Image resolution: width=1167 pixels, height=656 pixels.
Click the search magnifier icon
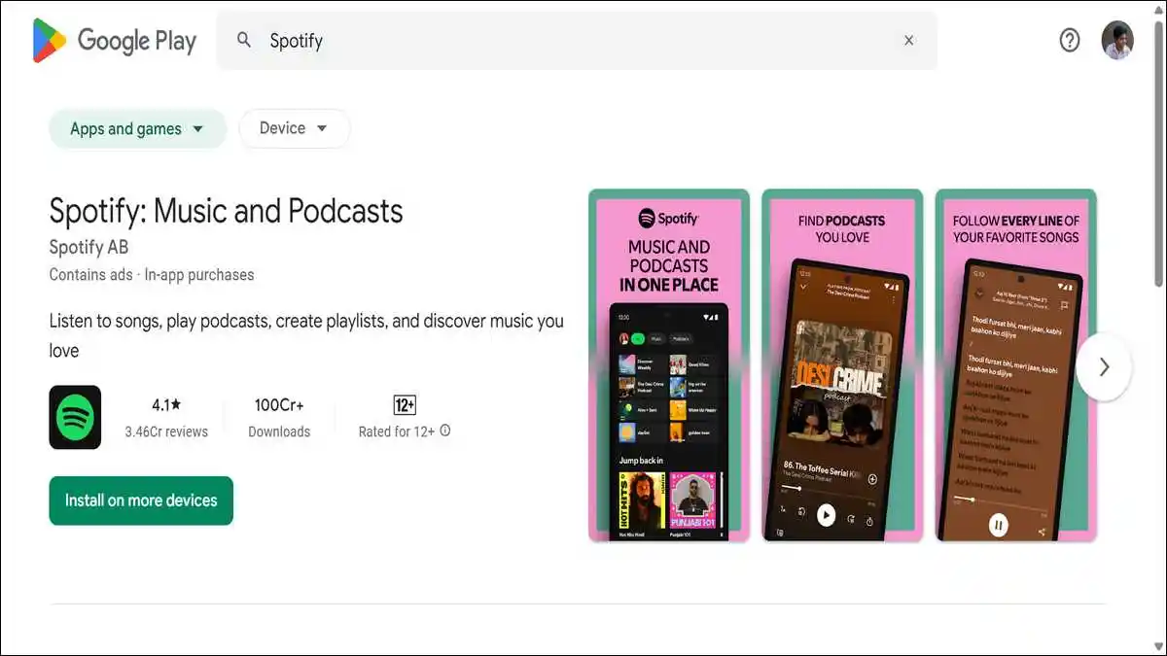[245, 40]
